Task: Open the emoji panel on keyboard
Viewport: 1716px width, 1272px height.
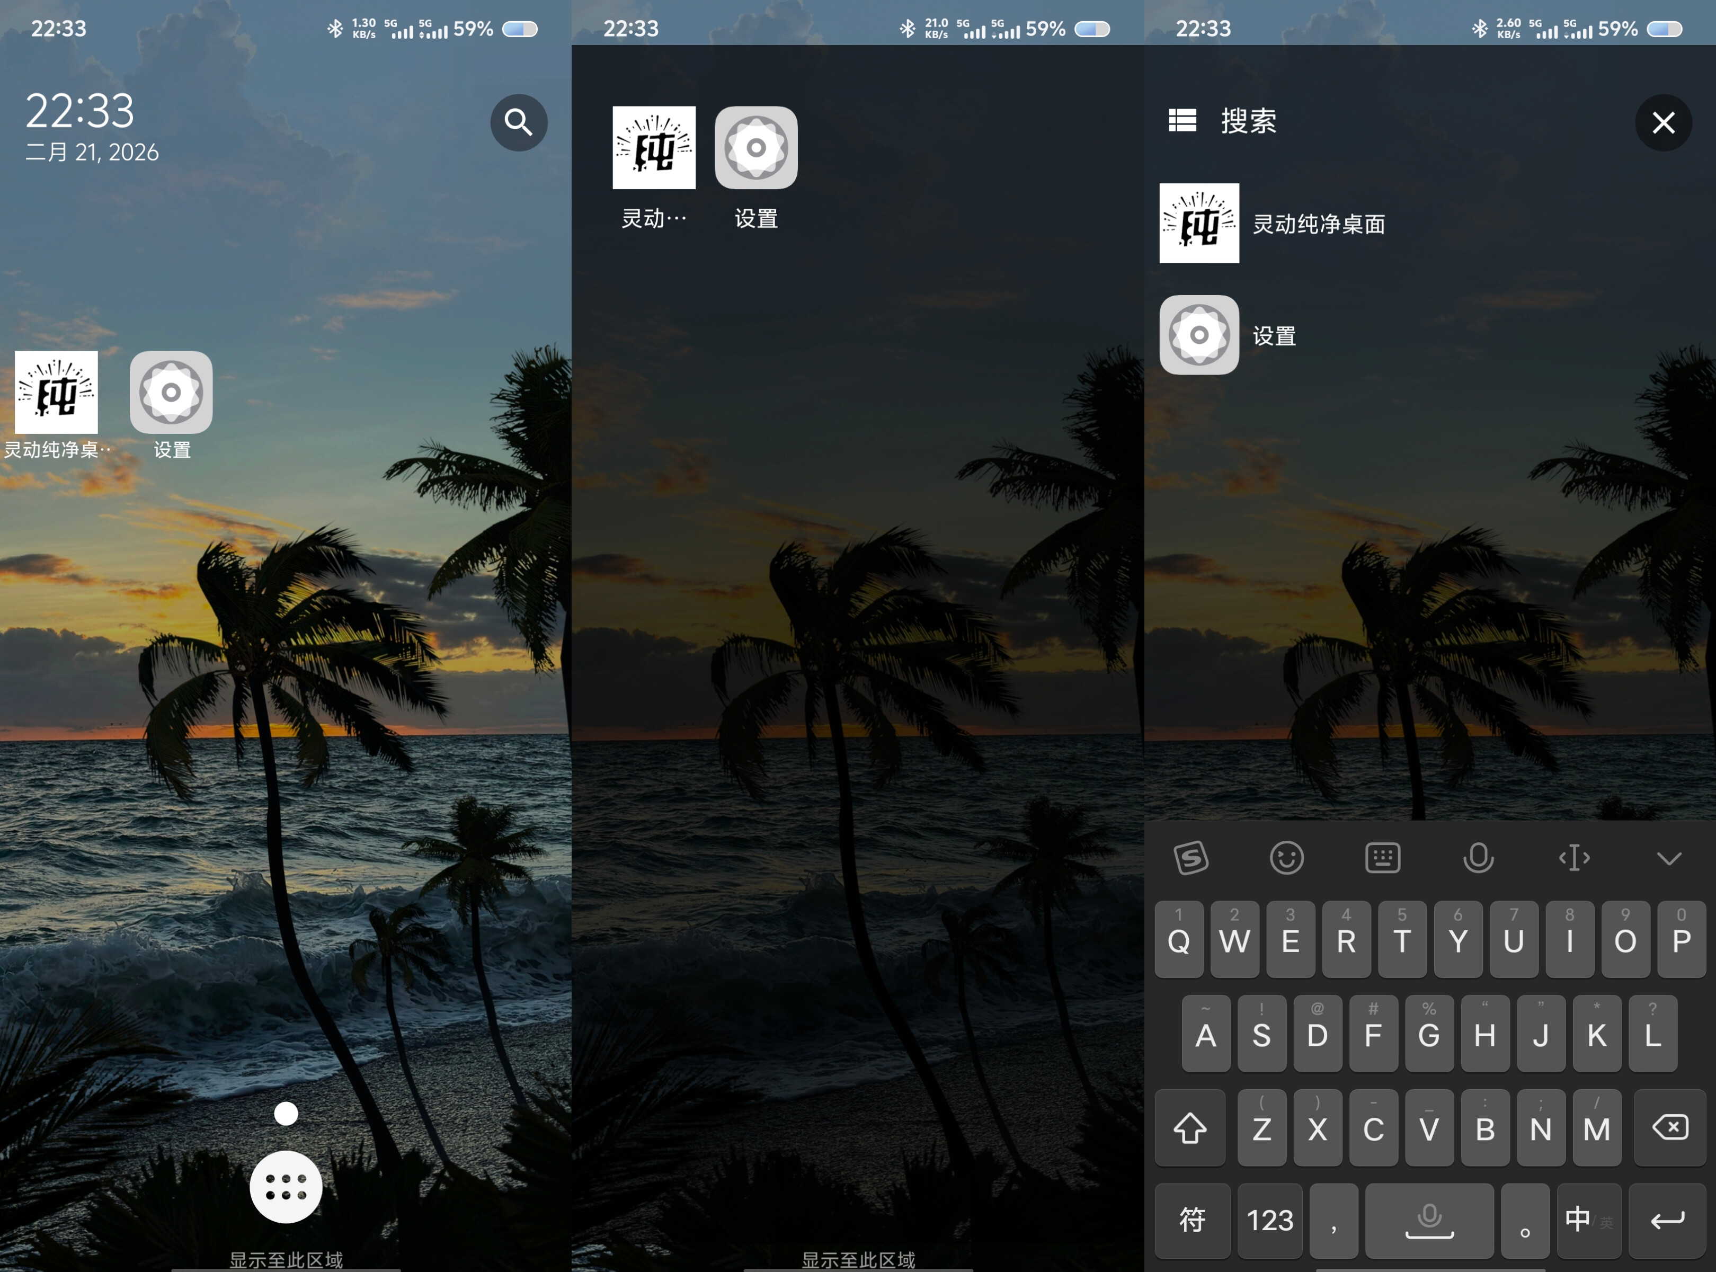Action: (x=1286, y=857)
